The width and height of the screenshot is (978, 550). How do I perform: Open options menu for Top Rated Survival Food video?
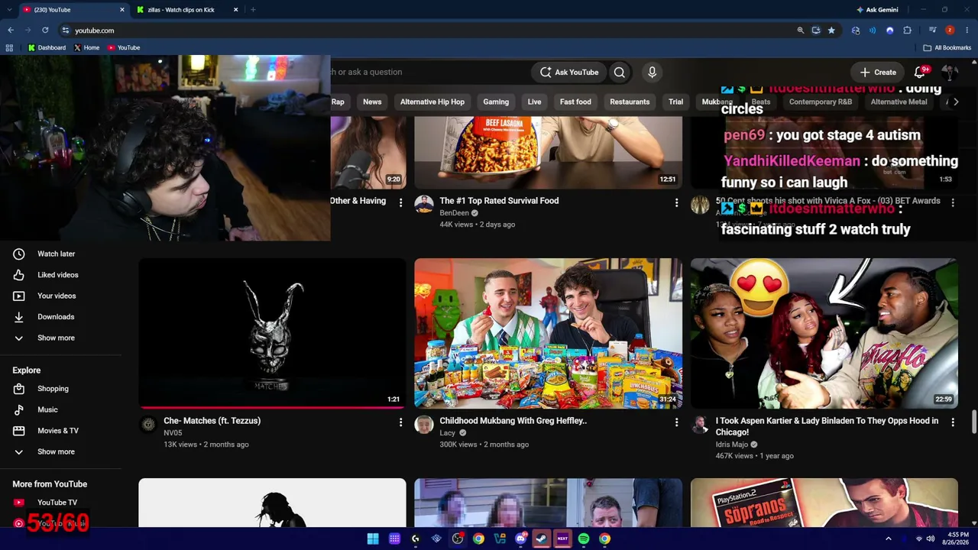pos(676,202)
